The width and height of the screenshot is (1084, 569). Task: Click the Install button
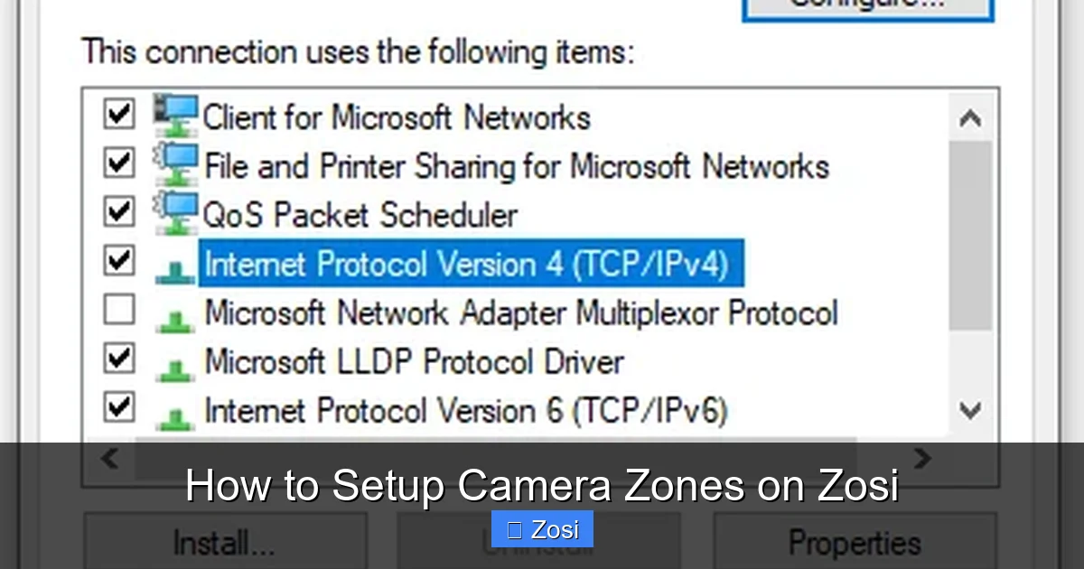point(224,544)
